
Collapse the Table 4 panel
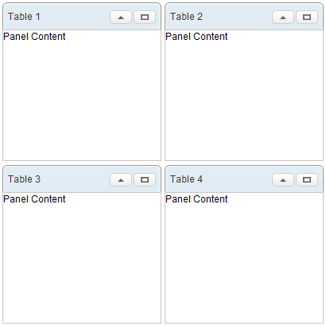pos(283,180)
